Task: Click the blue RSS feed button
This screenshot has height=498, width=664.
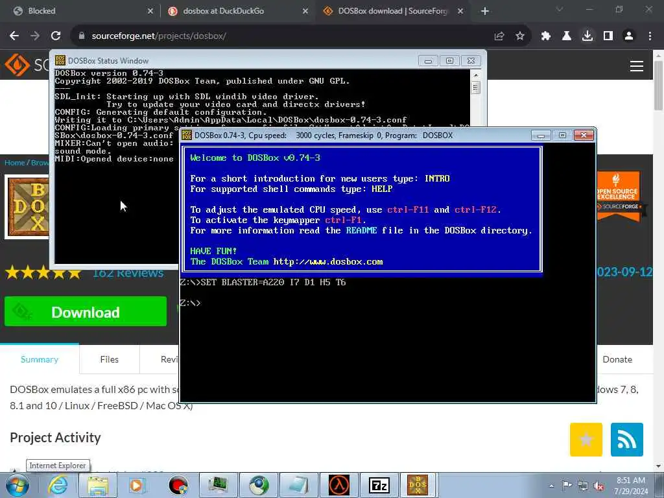Action: click(627, 440)
